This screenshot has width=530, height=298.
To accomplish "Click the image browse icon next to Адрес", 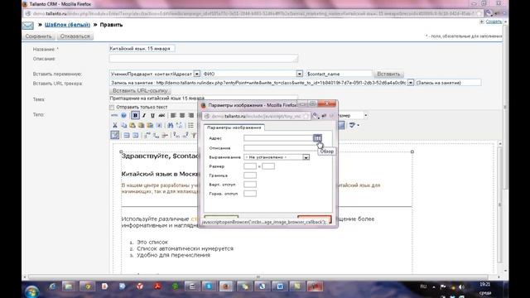I will click(x=317, y=138).
